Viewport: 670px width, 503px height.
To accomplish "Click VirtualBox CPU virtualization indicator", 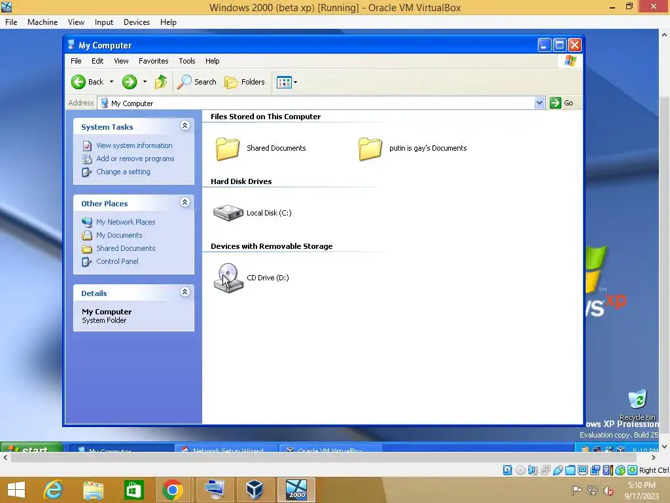I will 607,470.
